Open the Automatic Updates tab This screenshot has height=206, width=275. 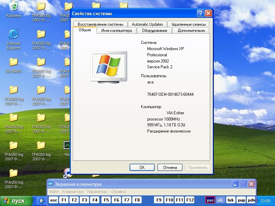pyautogui.click(x=147, y=24)
